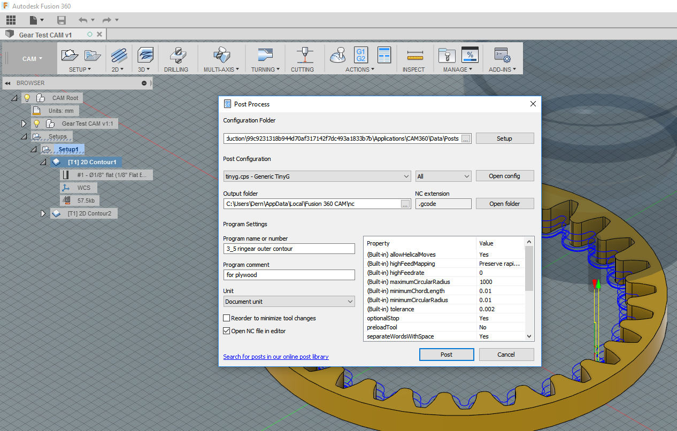The image size is (677, 431).
Task: Click the G1 G2 Post Process icon
Action: 361,55
